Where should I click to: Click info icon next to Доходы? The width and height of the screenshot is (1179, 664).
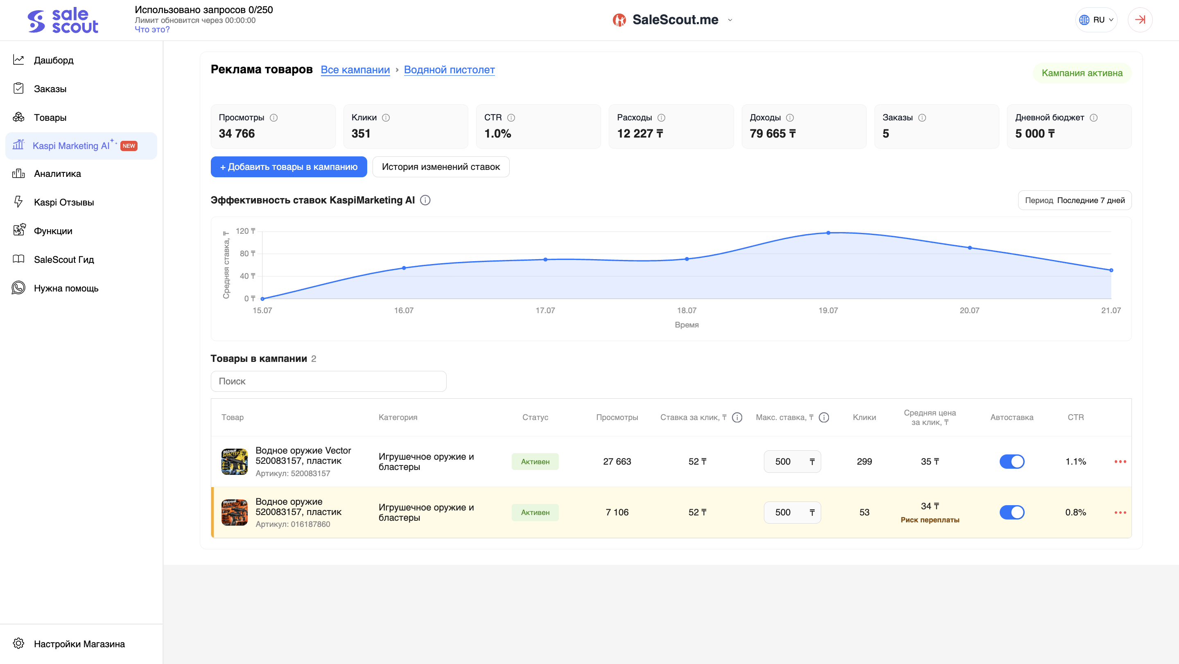790,117
